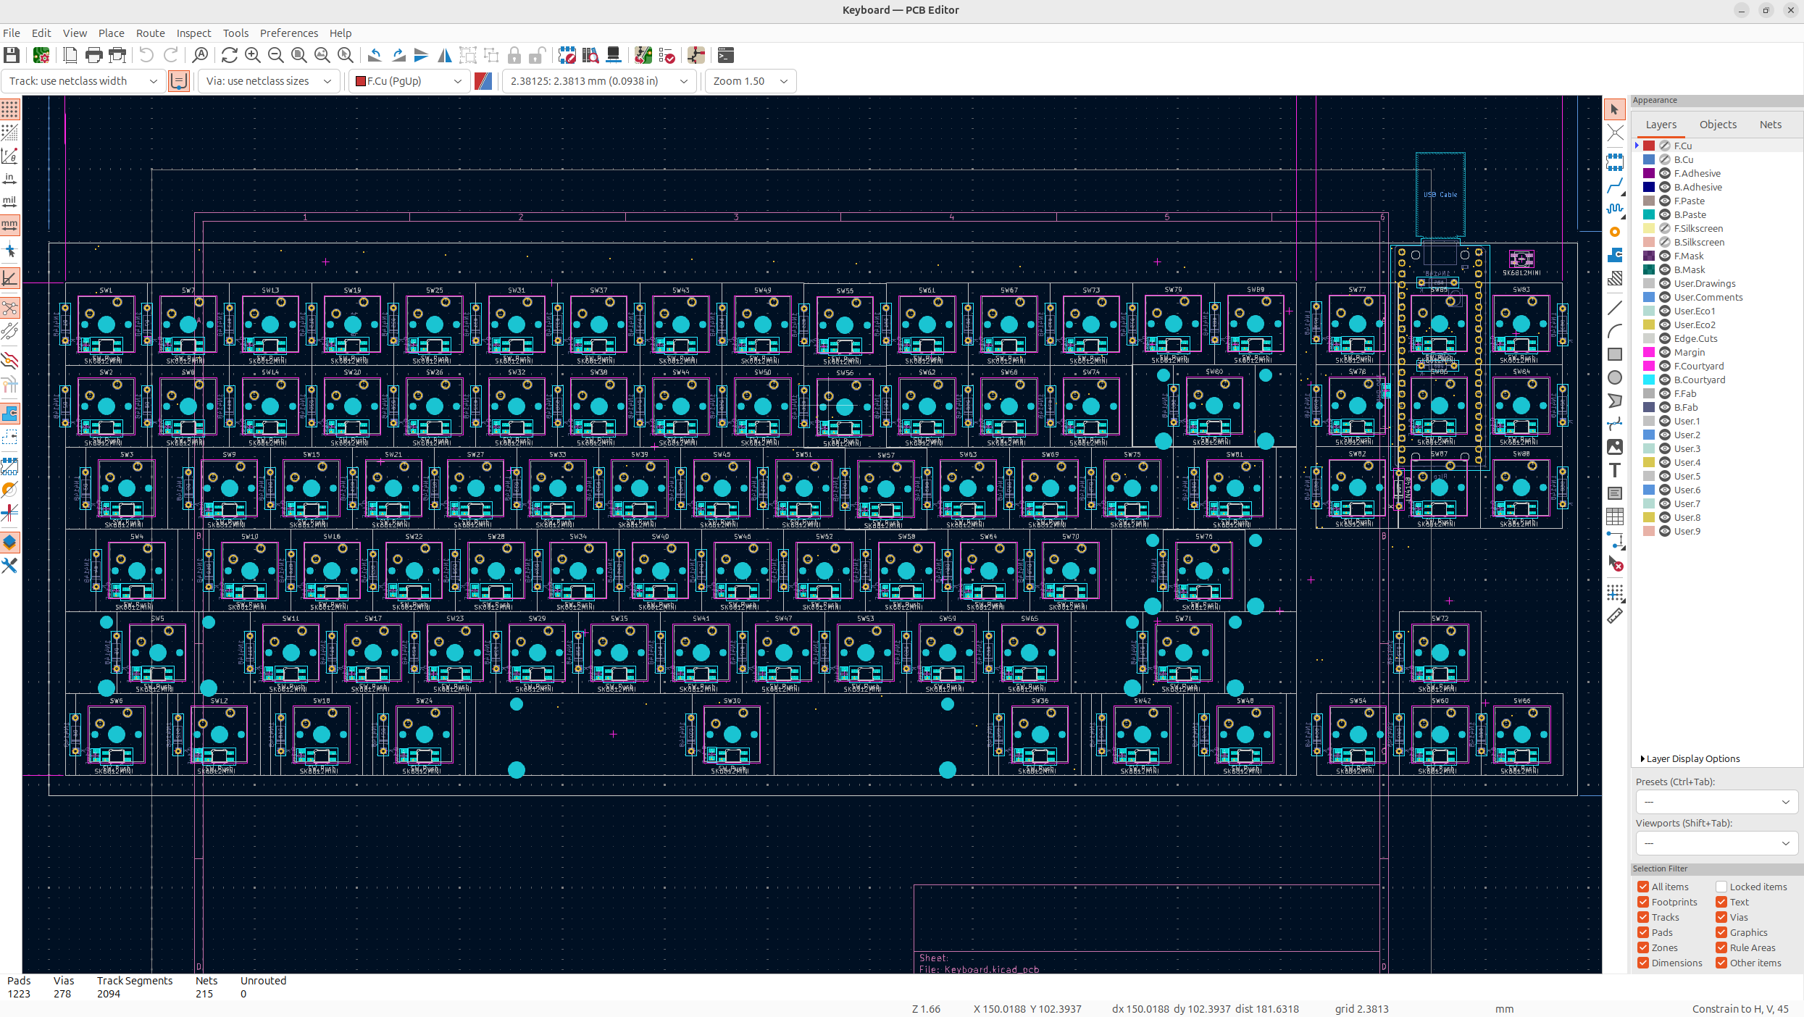Open the scripting console
This screenshot has height=1017, width=1804.
[x=725, y=55]
